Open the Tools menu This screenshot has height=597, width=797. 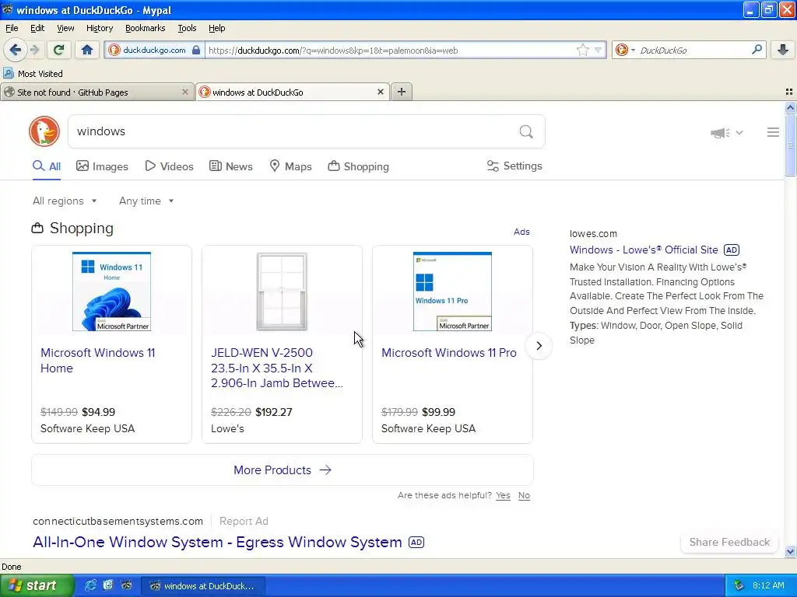[187, 28]
